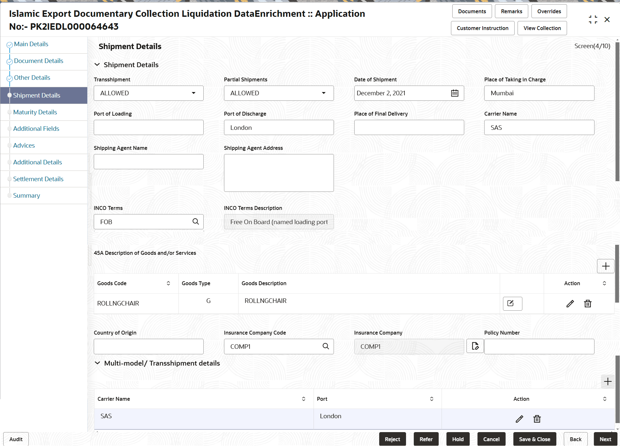Open Partial Shipments dropdown
The width and height of the screenshot is (620, 446).
324,93
